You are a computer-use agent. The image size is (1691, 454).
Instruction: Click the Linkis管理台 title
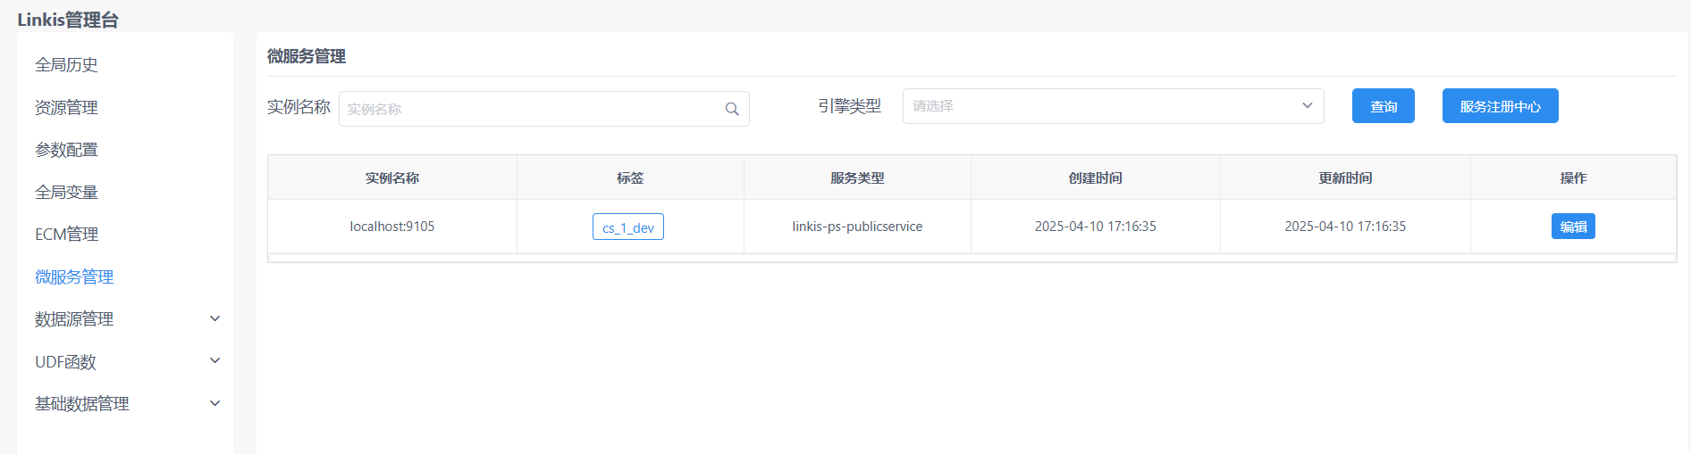(68, 20)
